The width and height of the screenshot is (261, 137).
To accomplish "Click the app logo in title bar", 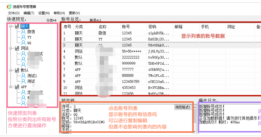I will pyautogui.click(x=9, y=7).
